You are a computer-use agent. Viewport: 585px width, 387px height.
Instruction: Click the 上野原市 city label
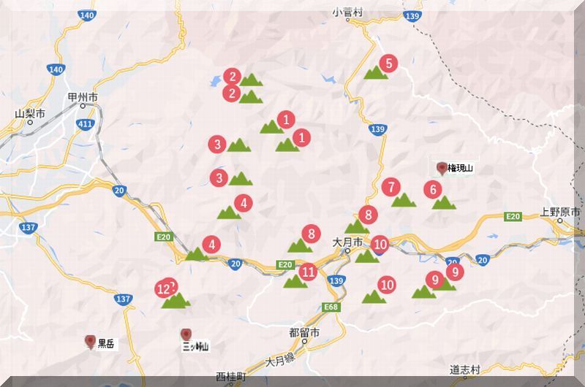tap(559, 212)
